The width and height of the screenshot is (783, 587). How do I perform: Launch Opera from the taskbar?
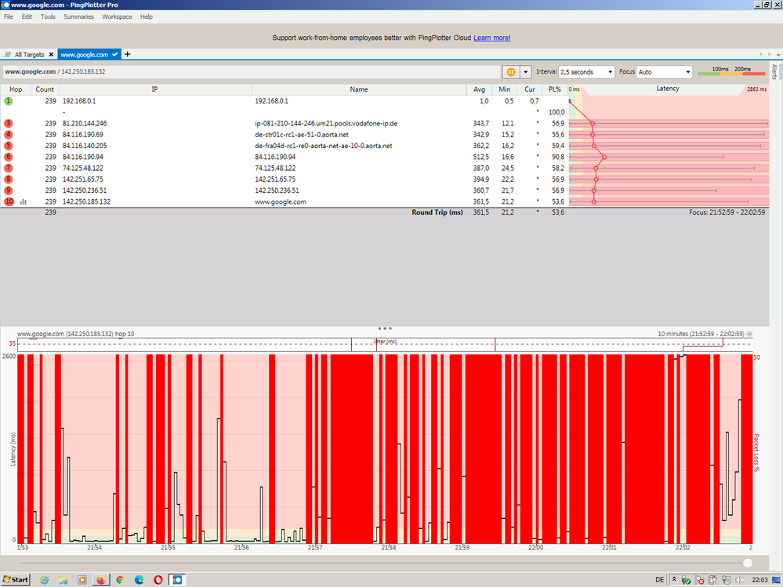coord(157,579)
